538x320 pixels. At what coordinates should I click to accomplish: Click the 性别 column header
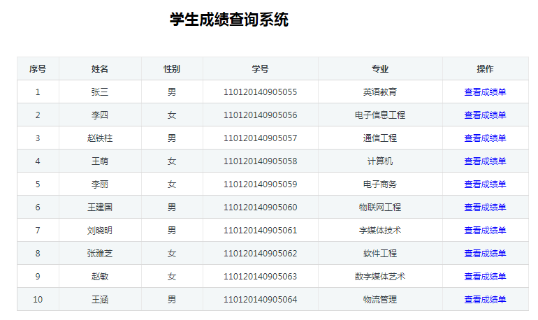click(x=172, y=69)
